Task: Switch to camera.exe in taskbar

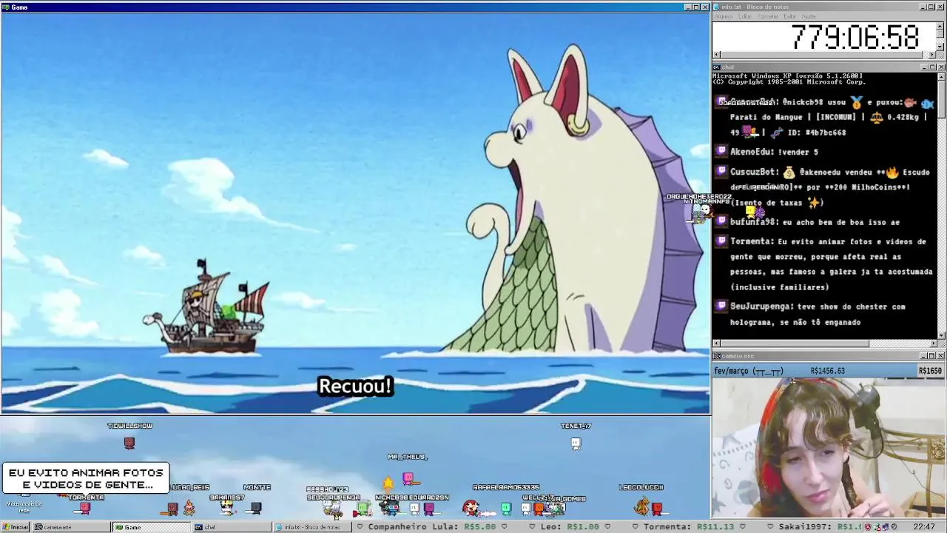Action: tap(71, 527)
